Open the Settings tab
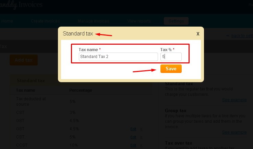 pyautogui.click(x=176, y=21)
